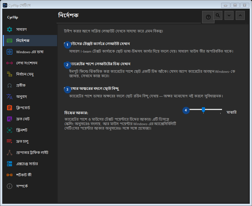Click the up chevron button in header
Screen dimensions: 252x206
240,15
